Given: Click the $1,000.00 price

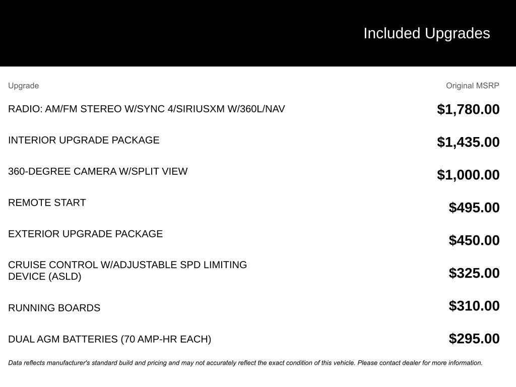Looking at the screenshot, I should [x=468, y=175].
